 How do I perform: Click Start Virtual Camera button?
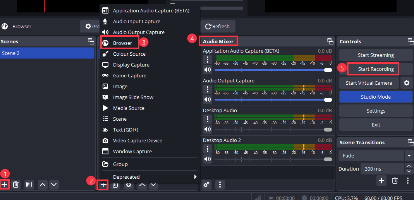coord(369,83)
